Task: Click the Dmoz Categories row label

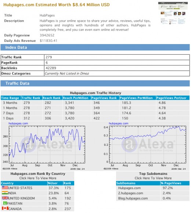Action: (x=16, y=73)
